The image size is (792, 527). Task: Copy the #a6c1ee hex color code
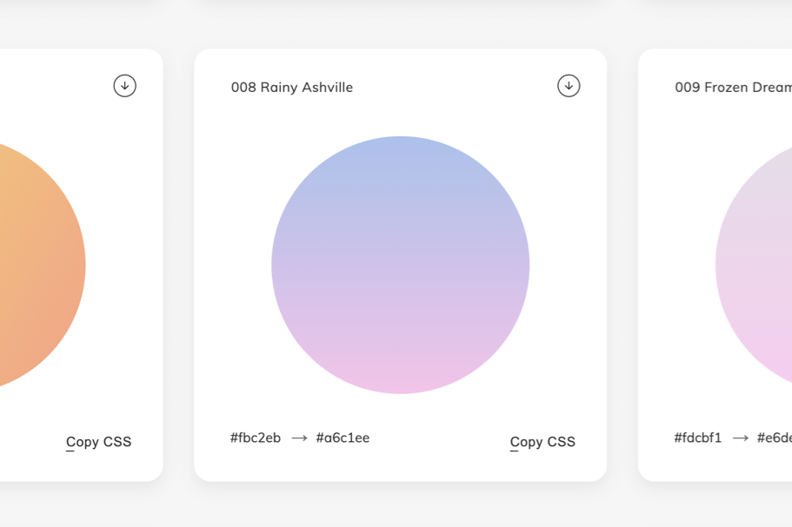343,438
